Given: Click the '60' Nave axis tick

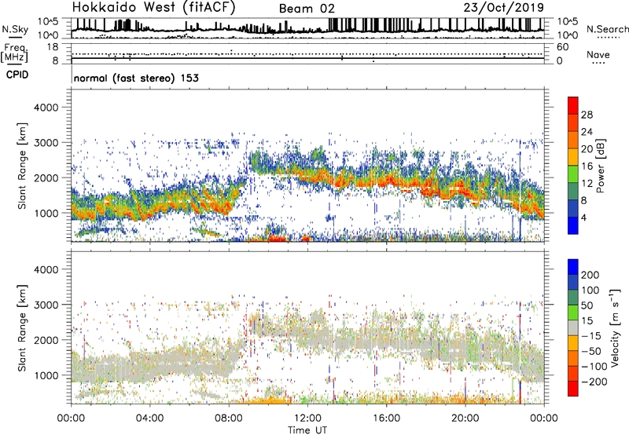Looking at the screenshot, I should [x=562, y=47].
